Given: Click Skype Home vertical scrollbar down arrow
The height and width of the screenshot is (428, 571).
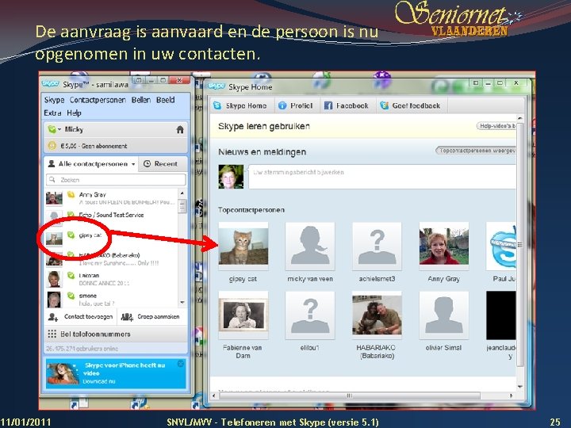Looking at the screenshot, I should tap(520, 387).
